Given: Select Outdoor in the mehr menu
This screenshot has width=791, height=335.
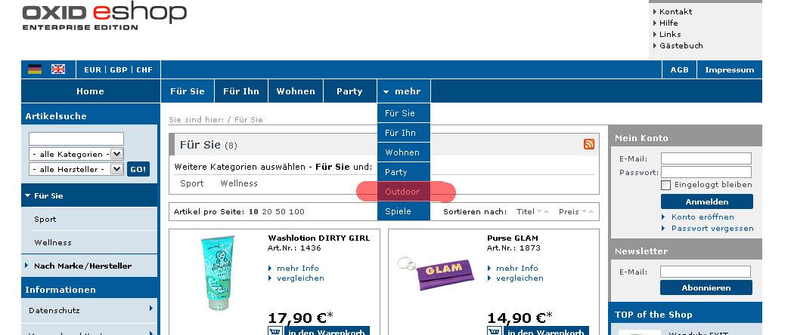Looking at the screenshot, I should pyautogui.click(x=402, y=192).
